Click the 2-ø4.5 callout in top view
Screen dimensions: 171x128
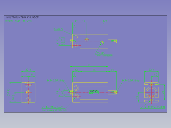58,29
